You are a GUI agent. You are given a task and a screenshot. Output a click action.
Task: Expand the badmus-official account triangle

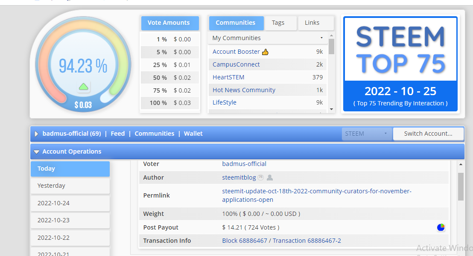pos(36,134)
